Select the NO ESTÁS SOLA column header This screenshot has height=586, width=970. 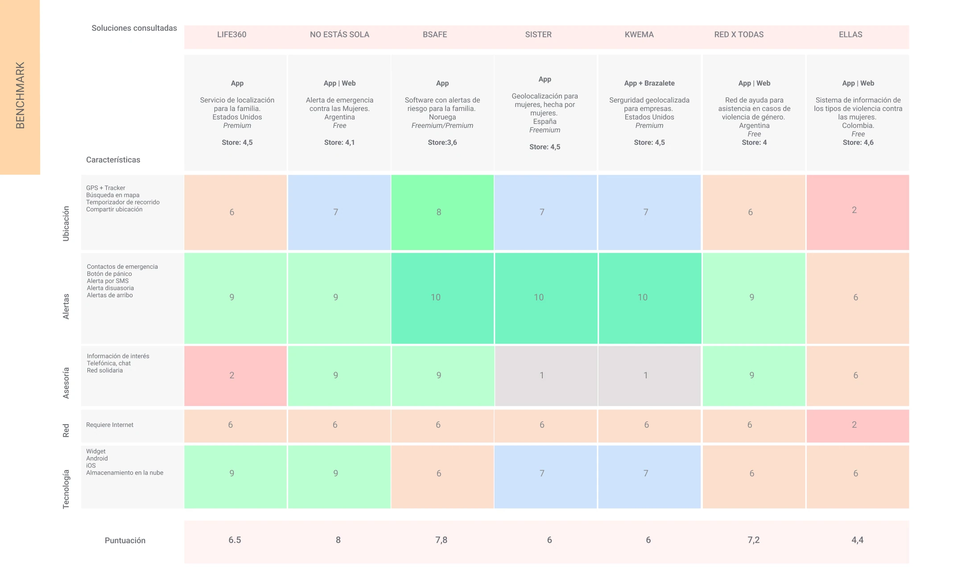click(339, 35)
